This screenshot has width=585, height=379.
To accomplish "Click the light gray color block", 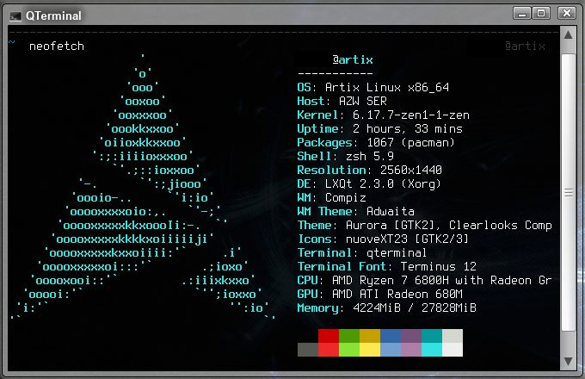I will pyautogui.click(x=453, y=336).
